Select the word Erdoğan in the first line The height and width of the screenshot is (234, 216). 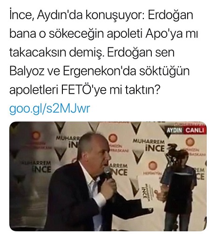(x=170, y=15)
